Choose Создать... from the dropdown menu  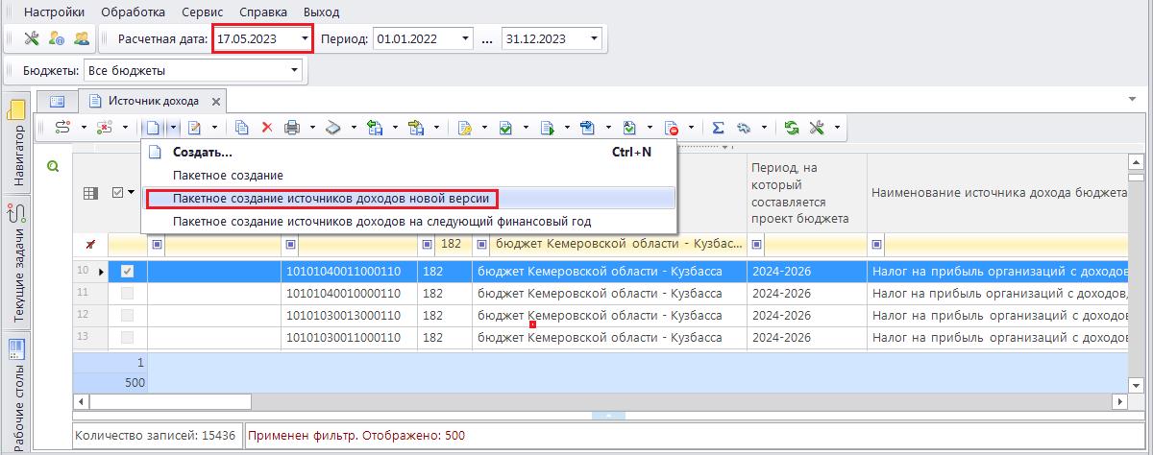(409, 152)
